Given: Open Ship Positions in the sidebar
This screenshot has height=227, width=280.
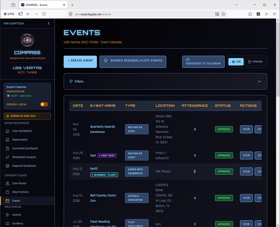Looking at the screenshot, I should 20,192.
